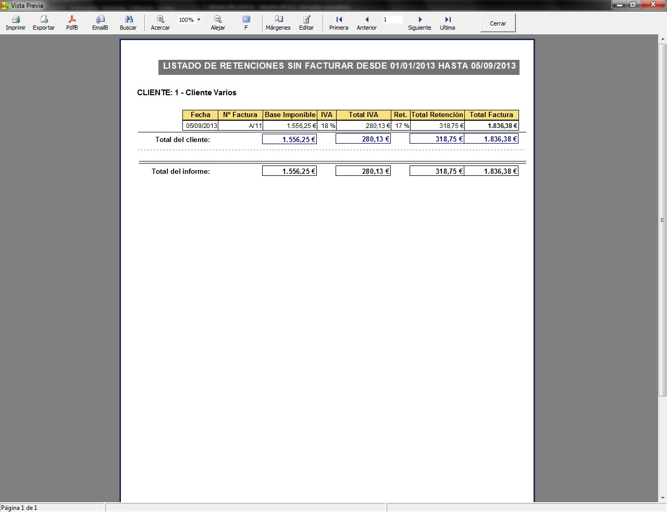
Task: Click the 1.836,38 € invoice row cell
Action: tap(491, 126)
